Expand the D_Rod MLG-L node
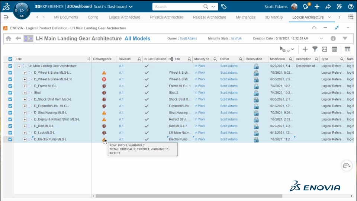This screenshot has width=357, height=201. (x=25, y=126)
